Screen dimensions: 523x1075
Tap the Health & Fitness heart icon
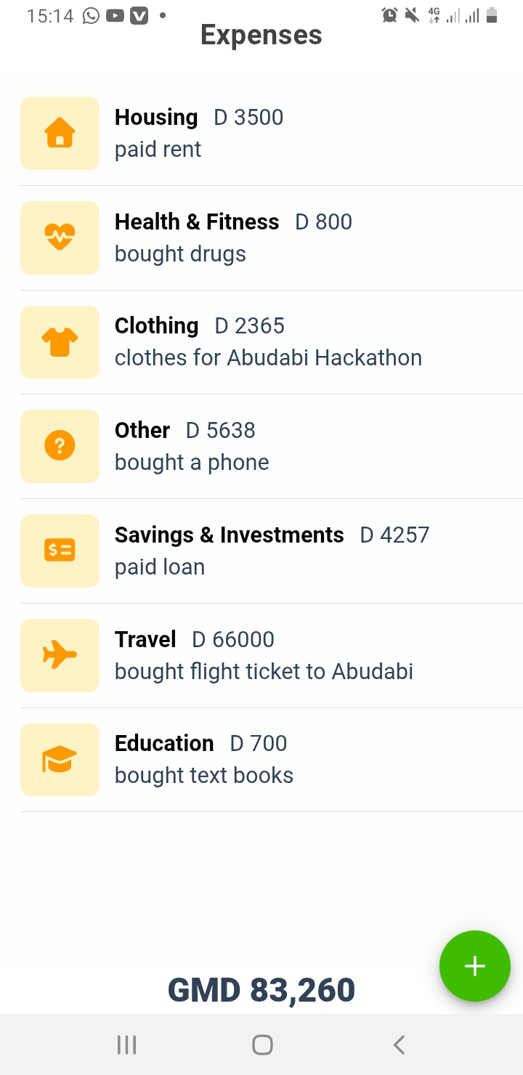60,238
